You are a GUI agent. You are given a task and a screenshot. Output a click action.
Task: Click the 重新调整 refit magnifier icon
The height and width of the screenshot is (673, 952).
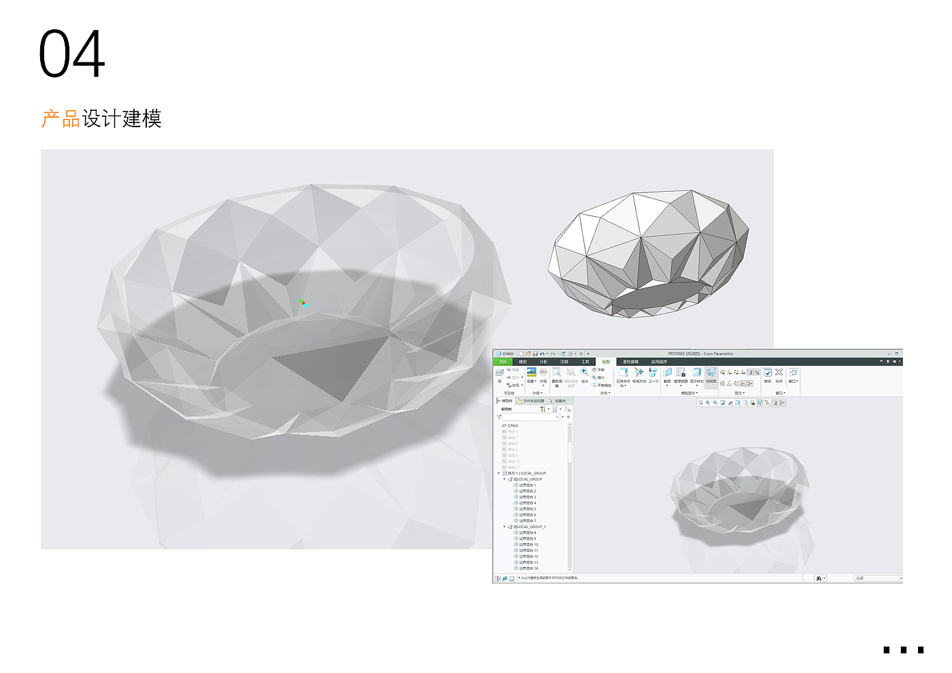point(556,373)
